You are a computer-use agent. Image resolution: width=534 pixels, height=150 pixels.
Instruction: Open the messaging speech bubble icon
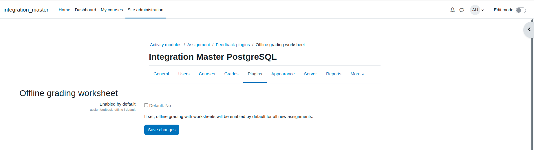pyautogui.click(x=462, y=10)
